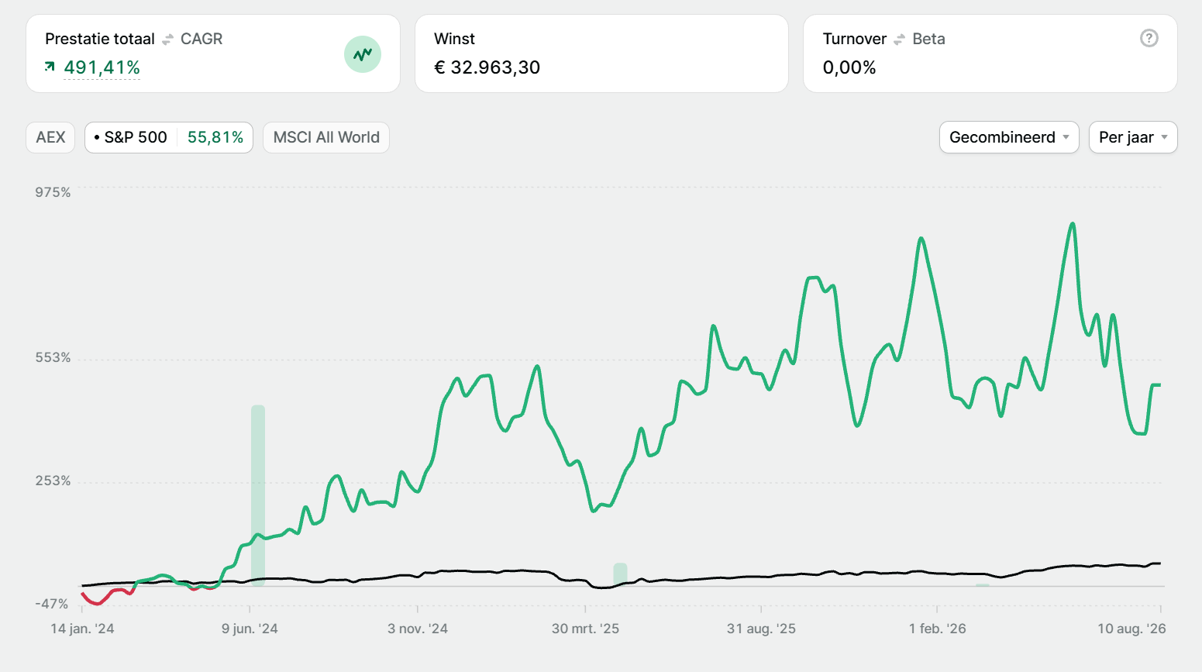Image resolution: width=1202 pixels, height=672 pixels.
Task: Click the Turnover card title
Action: [855, 39]
